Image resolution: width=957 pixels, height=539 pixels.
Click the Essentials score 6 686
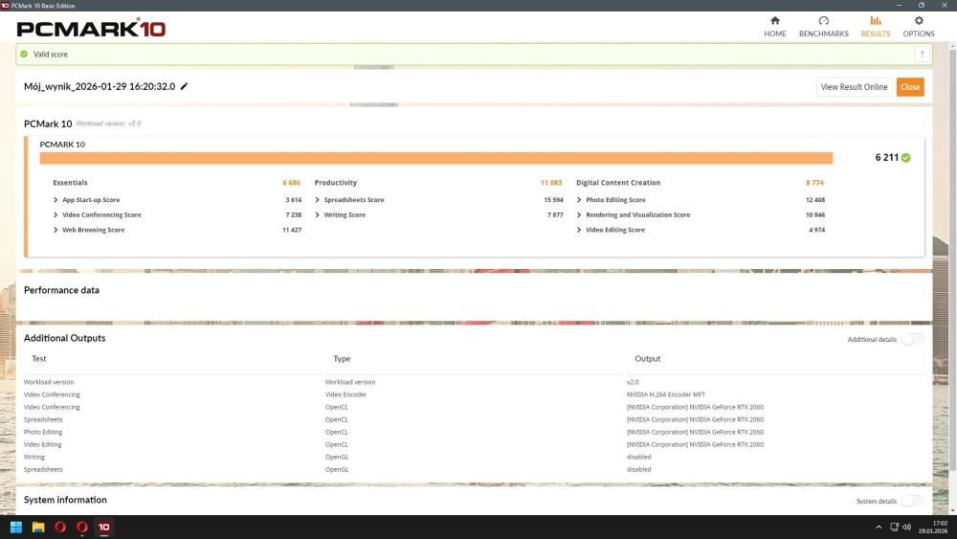pos(291,183)
